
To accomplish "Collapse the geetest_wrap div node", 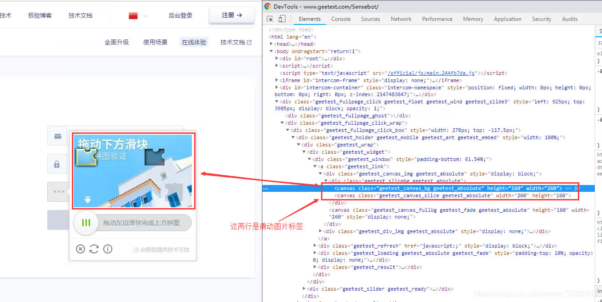I will point(299,145).
